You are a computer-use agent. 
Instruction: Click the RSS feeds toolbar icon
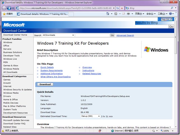pos(116,14)
